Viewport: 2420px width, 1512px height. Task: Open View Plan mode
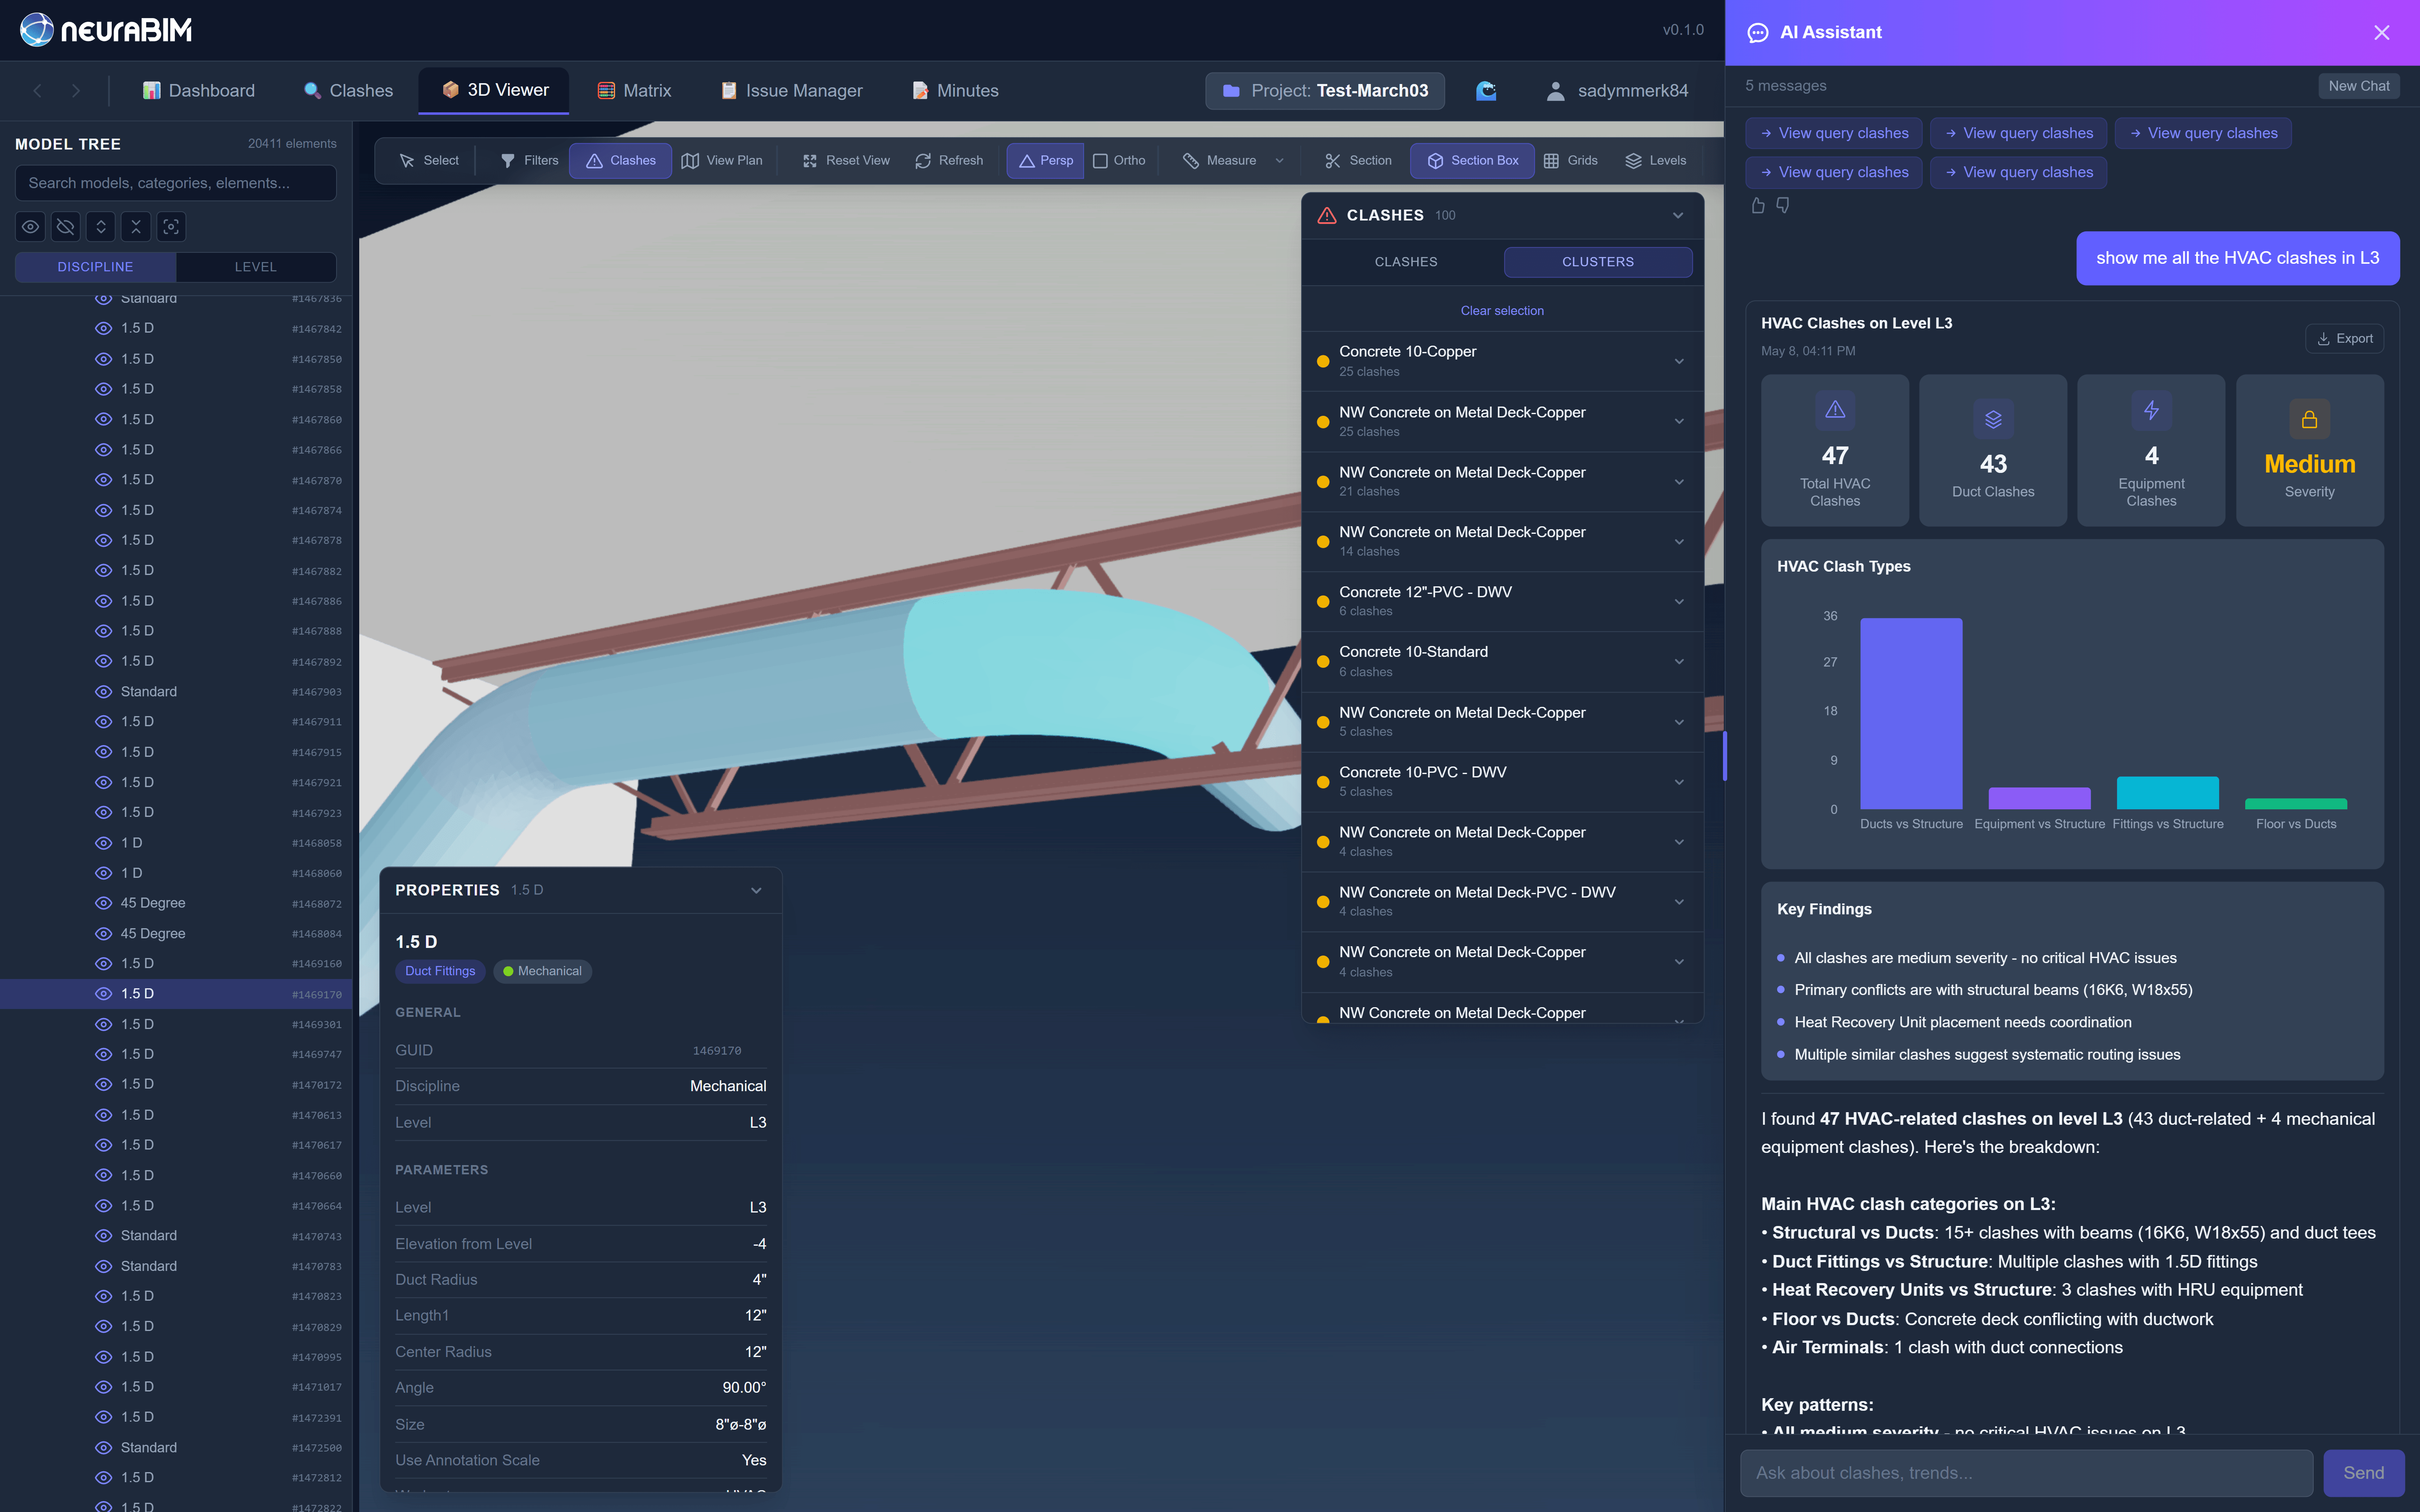pos(722,160)
